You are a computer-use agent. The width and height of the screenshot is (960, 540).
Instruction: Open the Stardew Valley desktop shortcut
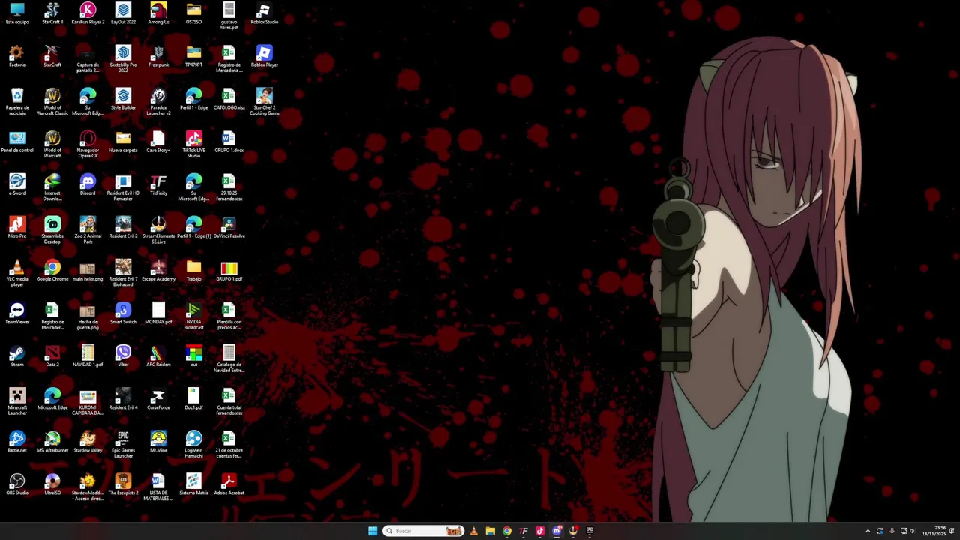(88, 441)
